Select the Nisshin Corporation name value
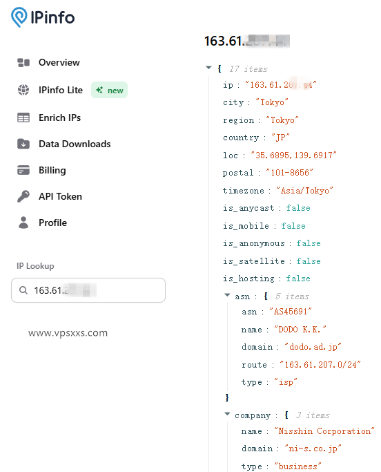Image resolution: width=381 pixels, height=472 pixels. (324, 431)
